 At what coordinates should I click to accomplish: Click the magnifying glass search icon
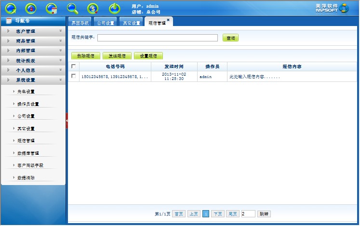pos(72,8)
